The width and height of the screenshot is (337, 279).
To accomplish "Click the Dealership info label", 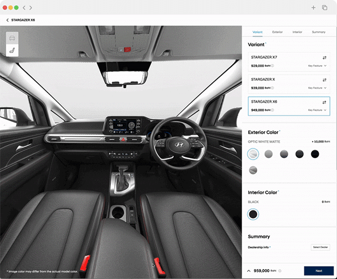I will pos(259,248).
